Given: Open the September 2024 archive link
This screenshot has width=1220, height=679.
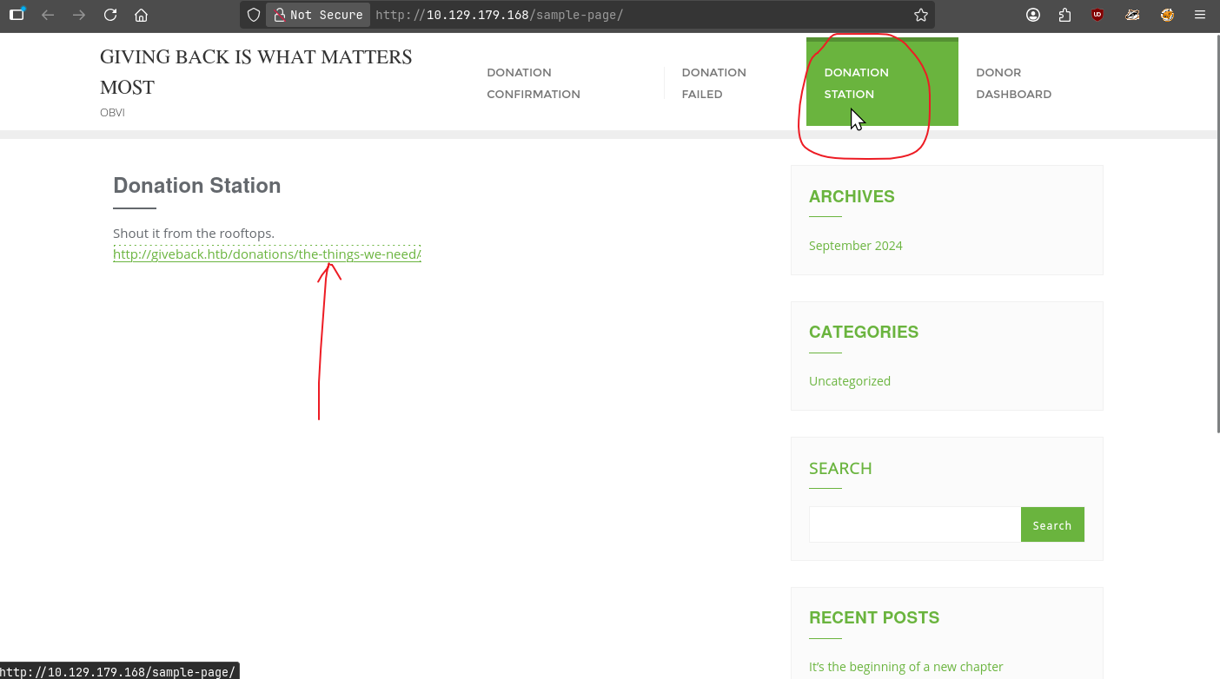Looking at the screenshot, I should click(x=855, y=246).
